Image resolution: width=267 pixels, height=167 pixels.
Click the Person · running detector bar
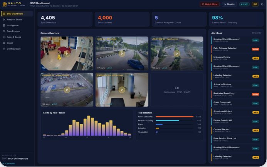pyautogui.click(x=167, y=120)
